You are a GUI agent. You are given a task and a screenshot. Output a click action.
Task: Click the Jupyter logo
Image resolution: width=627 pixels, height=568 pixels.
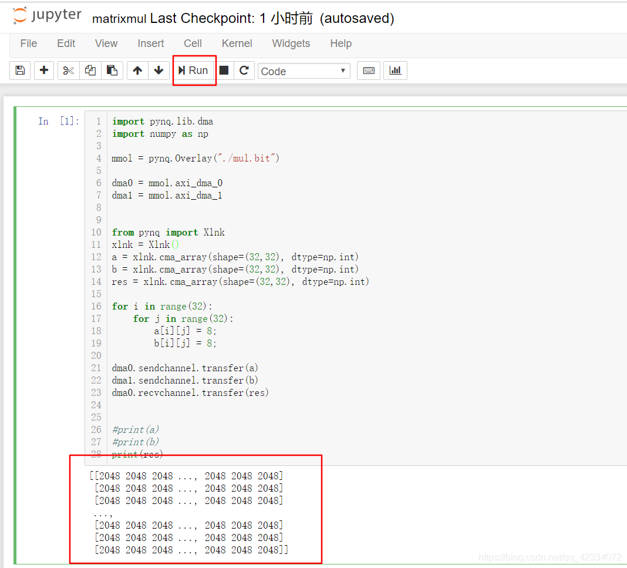click(47, 15)
